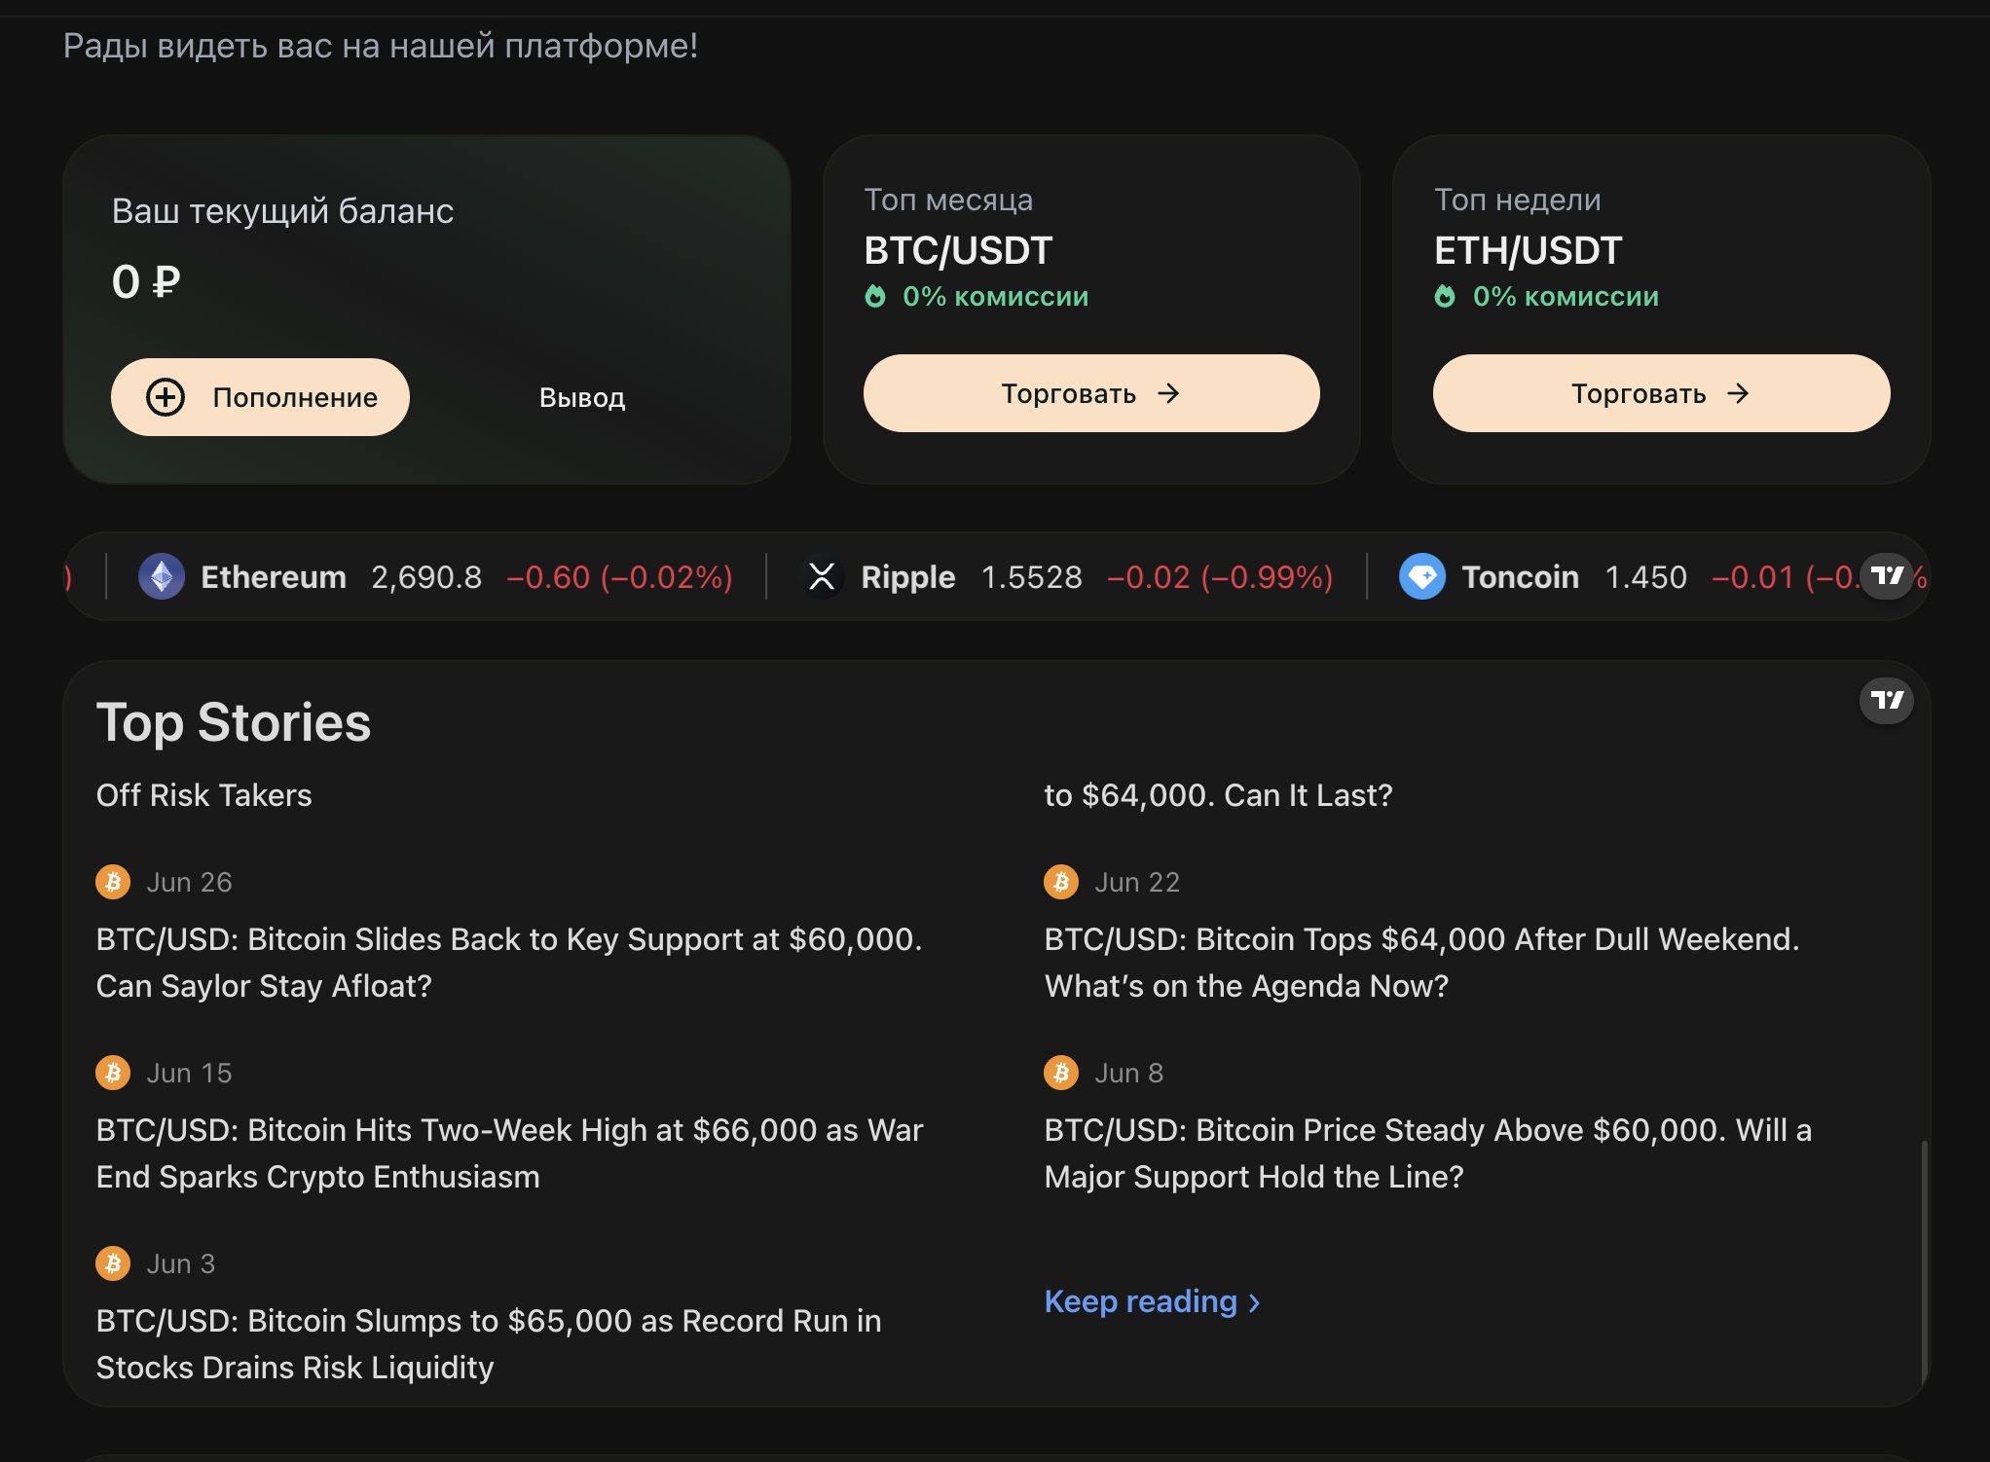
Task: Click Bitcoin icon next to Jun 15
Action: pos(113,1073)
